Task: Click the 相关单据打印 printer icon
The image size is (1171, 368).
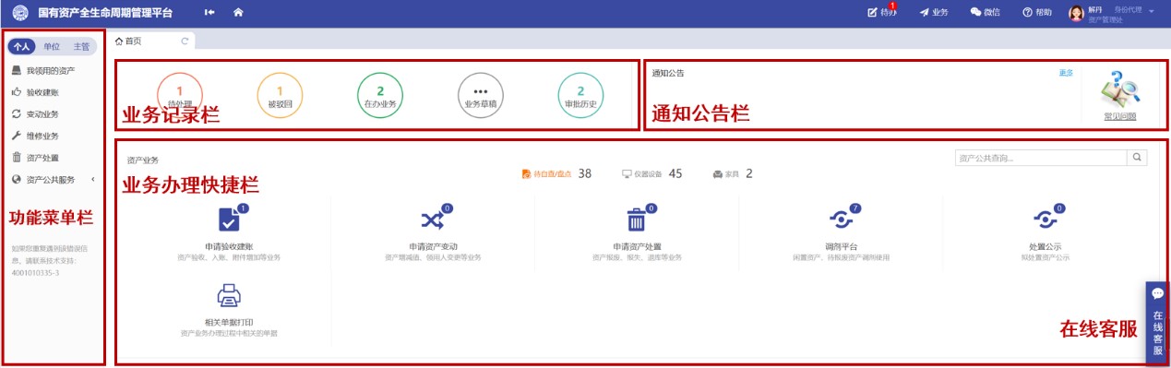Action: click(x=228, y=295)
